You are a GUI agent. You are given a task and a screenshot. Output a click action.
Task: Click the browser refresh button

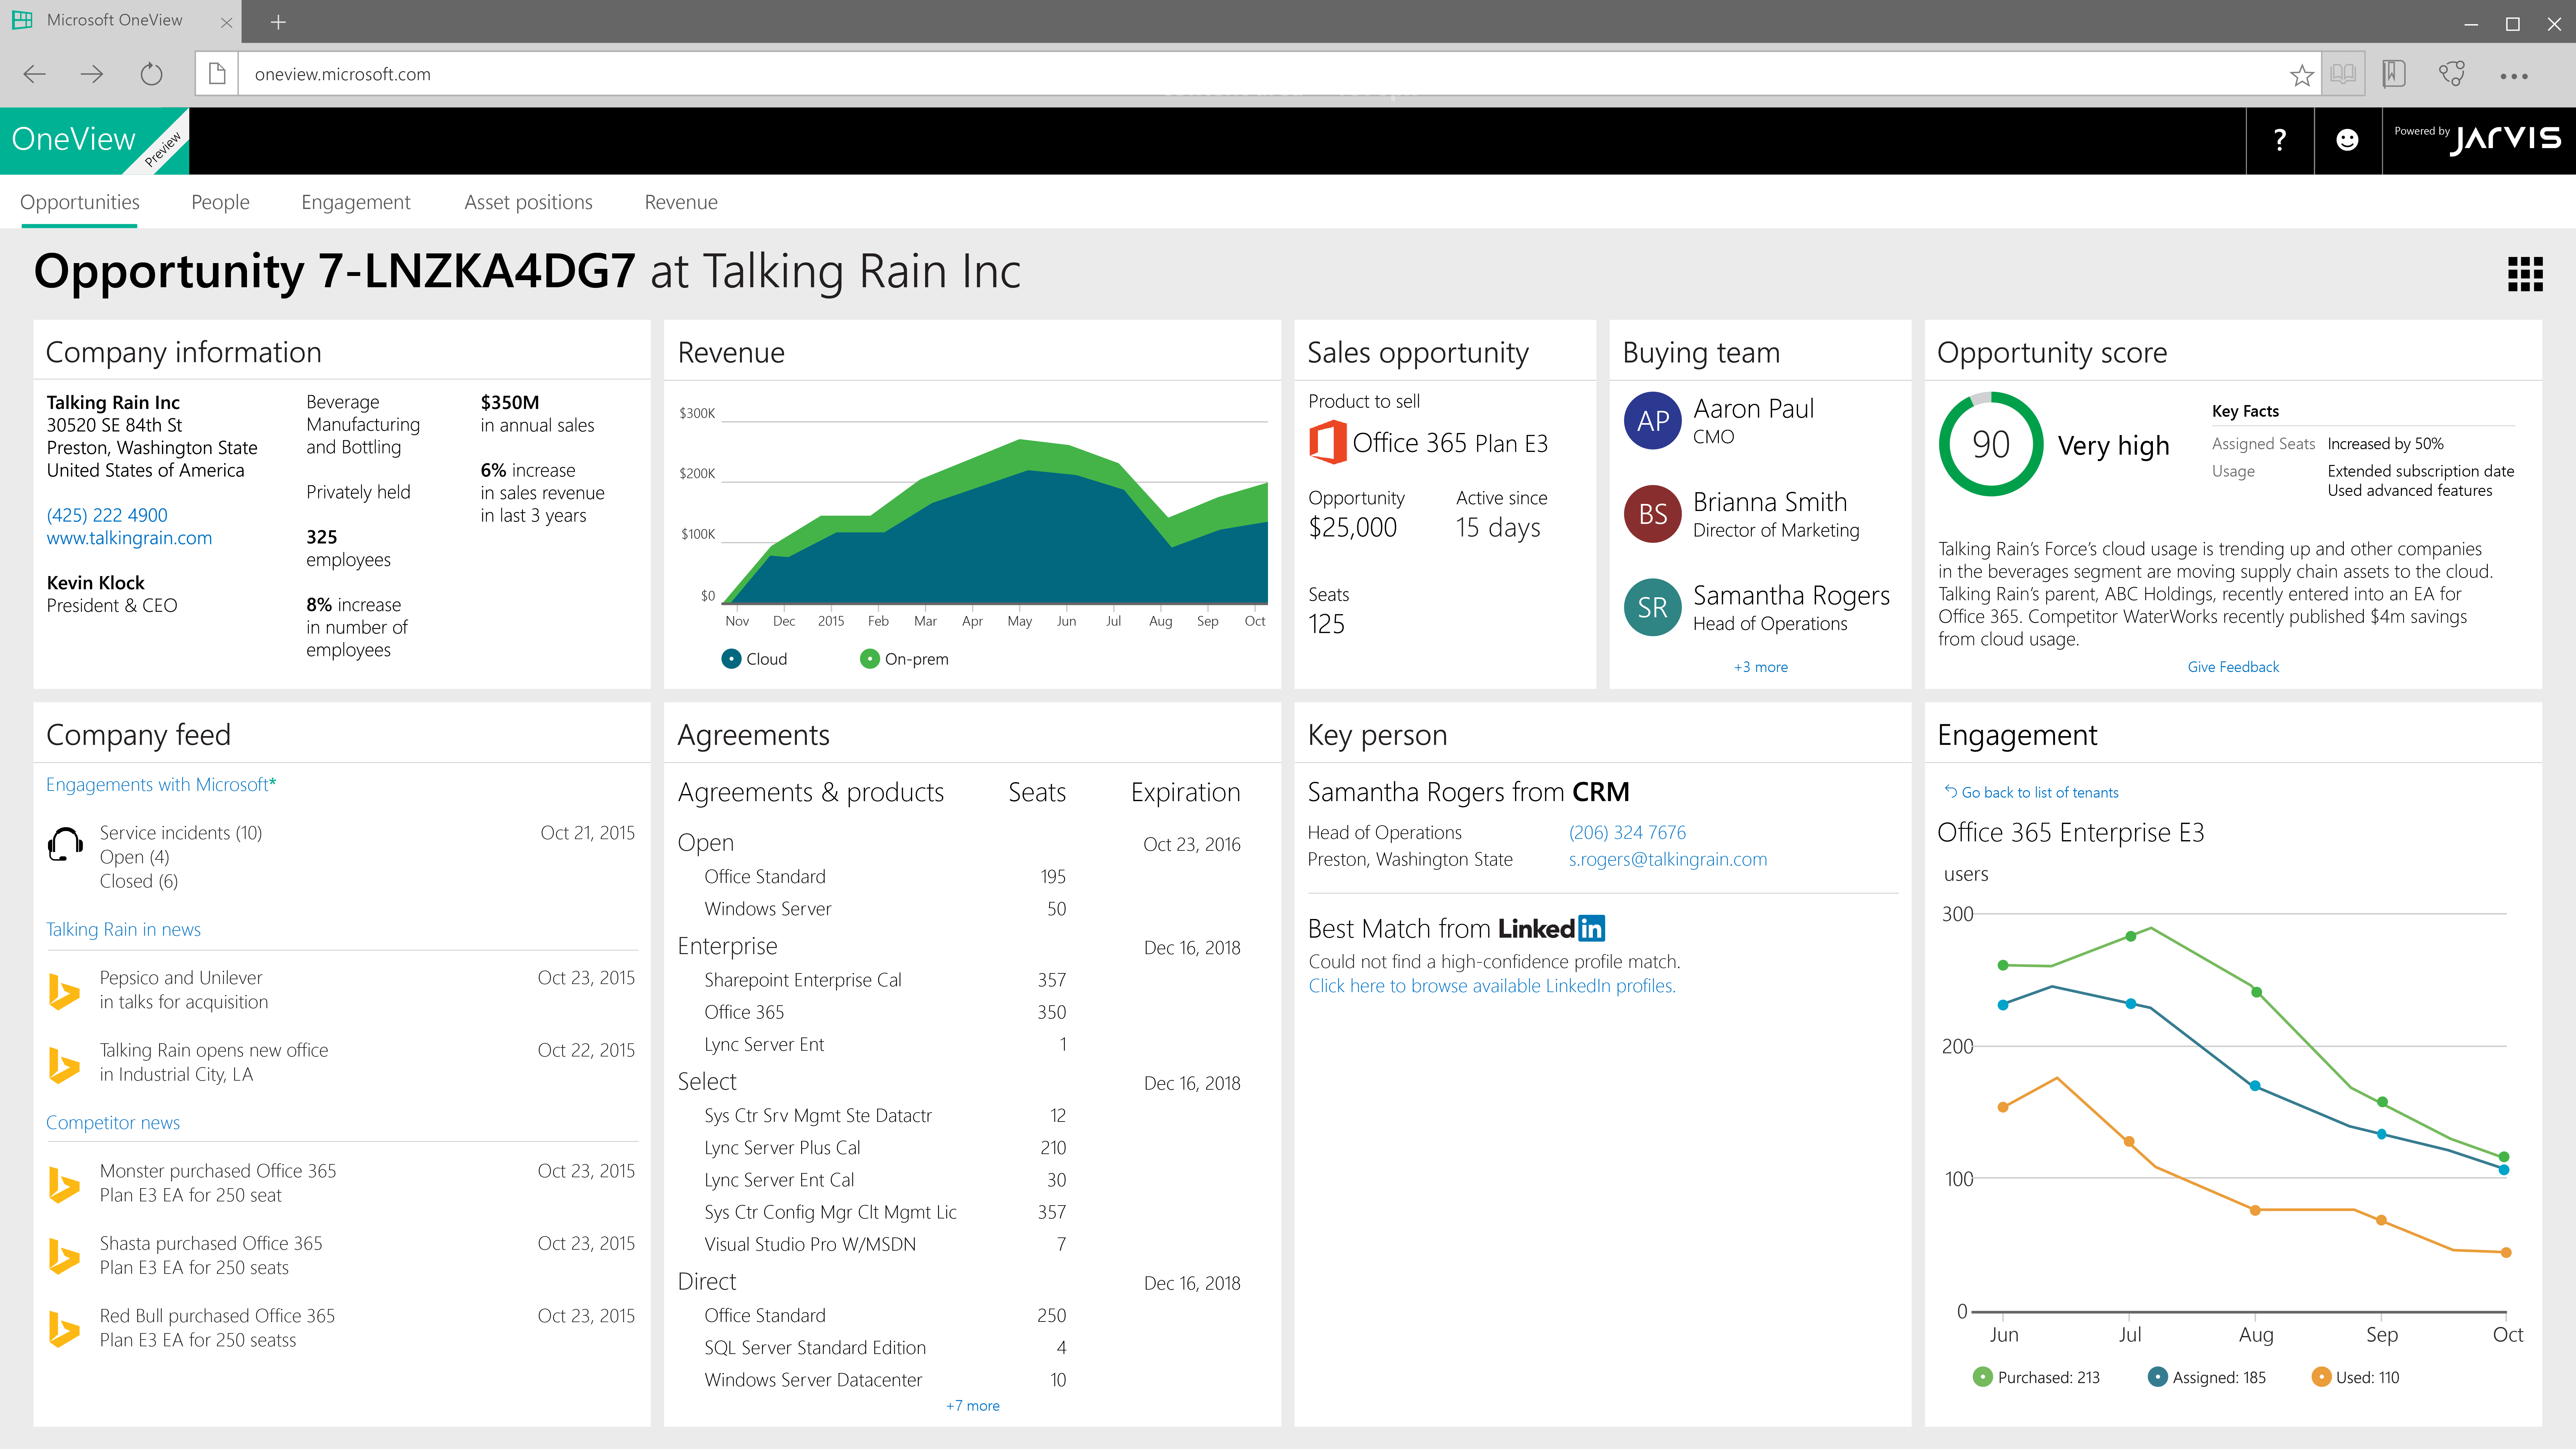click(x=151, y=74)
